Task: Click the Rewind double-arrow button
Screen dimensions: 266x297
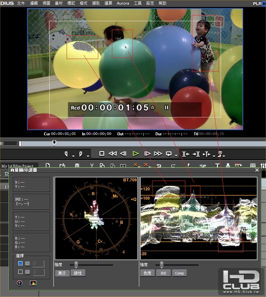Action: (112, 154)
